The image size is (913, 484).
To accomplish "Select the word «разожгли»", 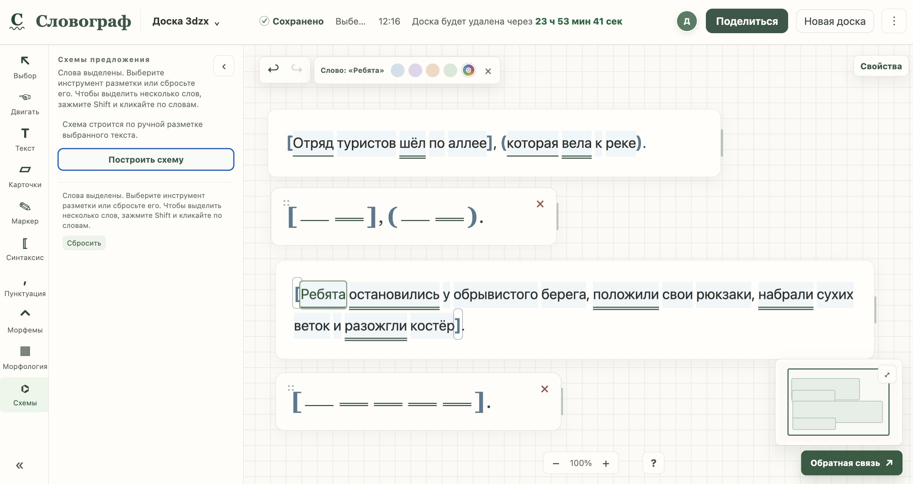I will click(376, 326).
